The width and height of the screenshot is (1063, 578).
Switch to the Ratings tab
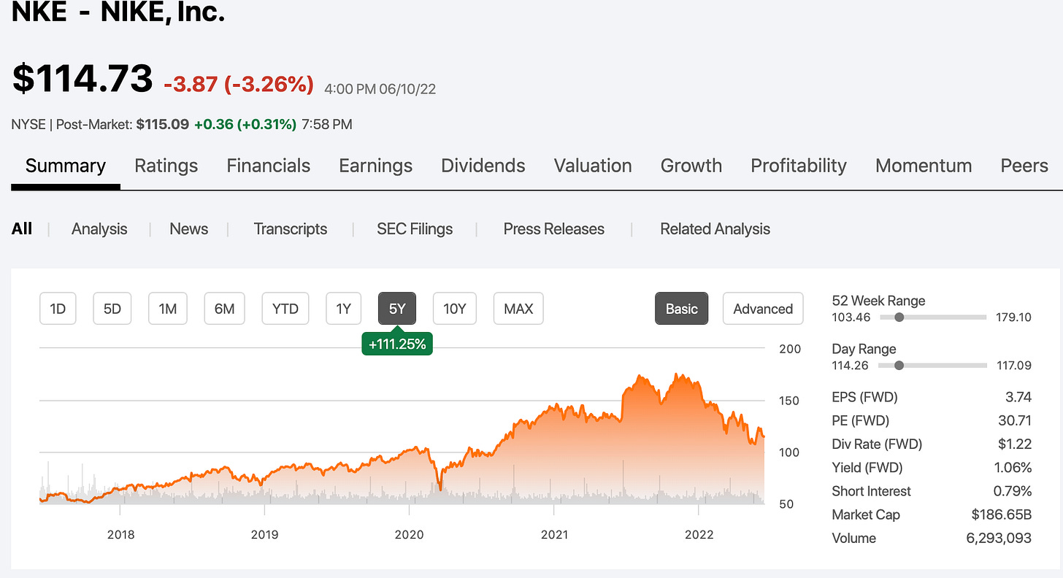coord(166,166)
